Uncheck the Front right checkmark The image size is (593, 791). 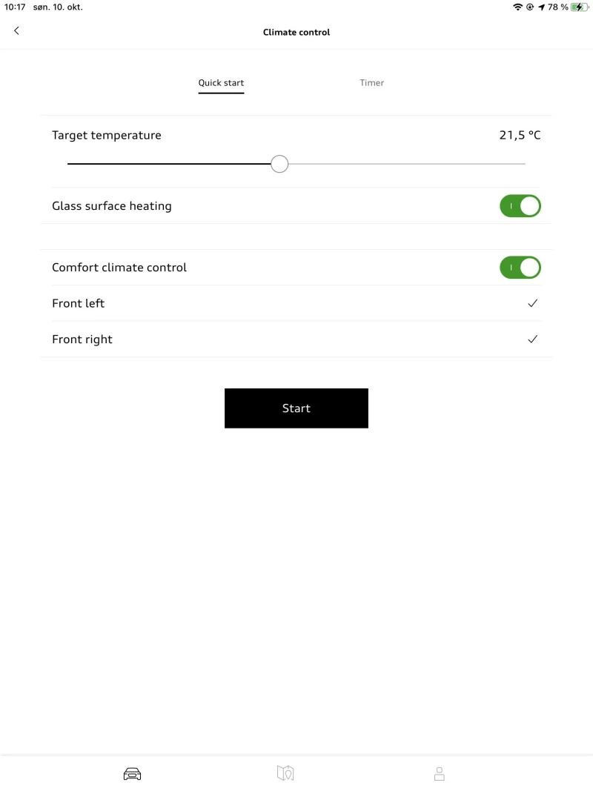[x=532, y=340]
